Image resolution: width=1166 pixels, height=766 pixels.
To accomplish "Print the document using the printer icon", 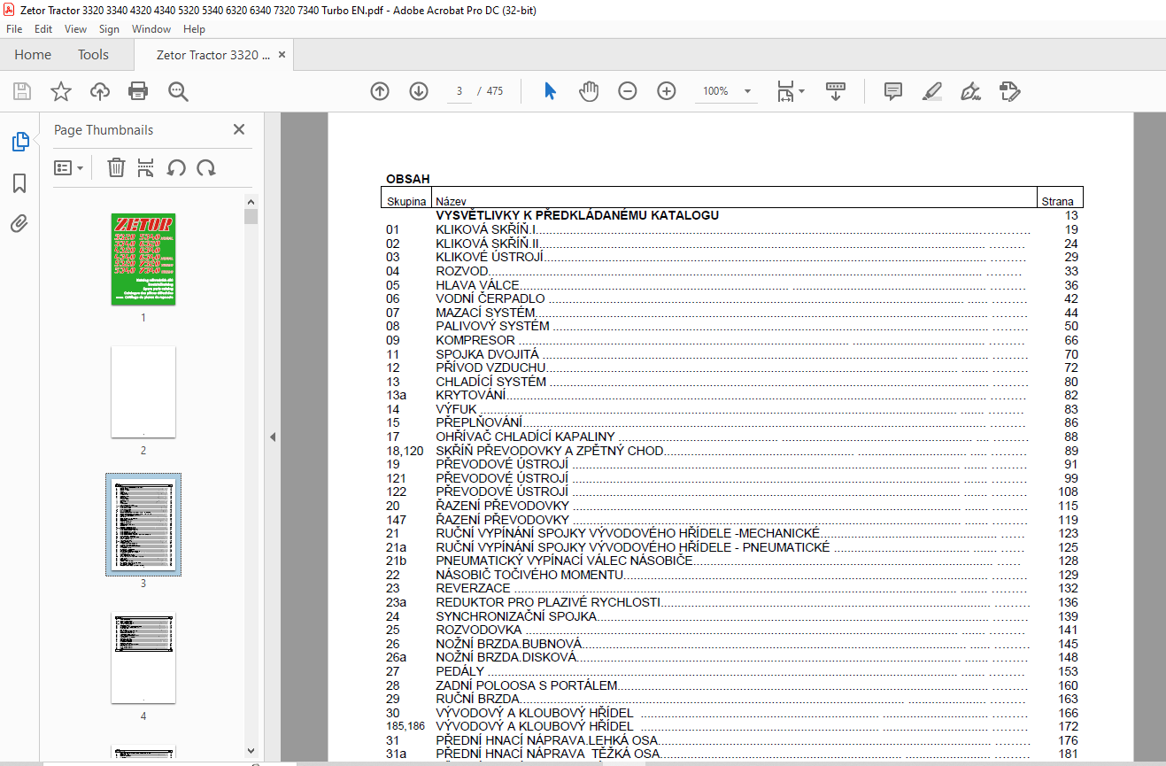I will pos(138,91).
